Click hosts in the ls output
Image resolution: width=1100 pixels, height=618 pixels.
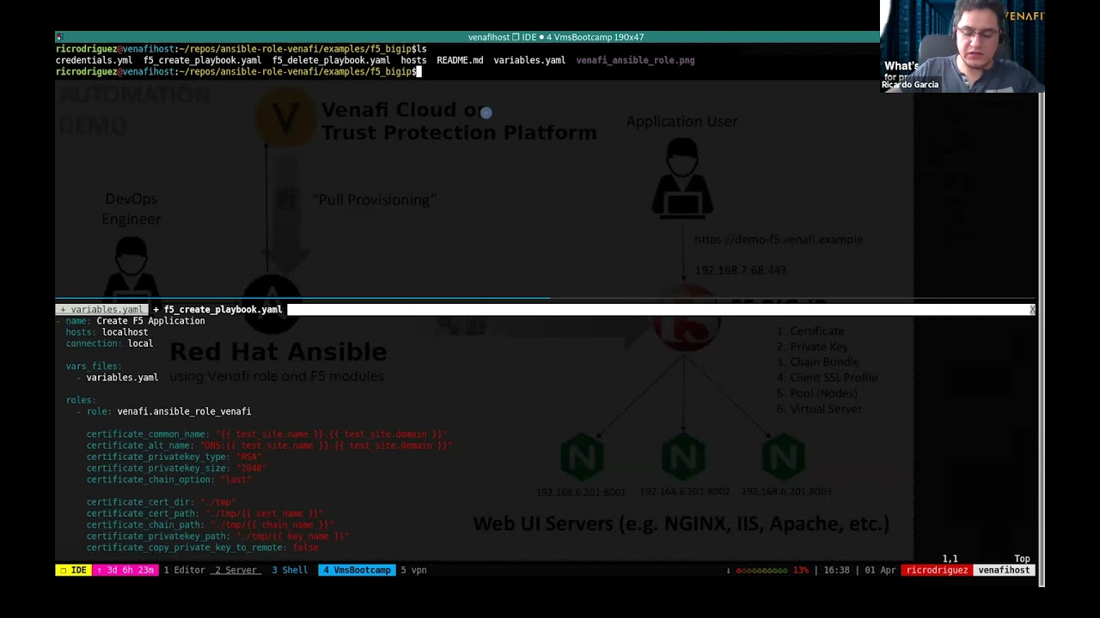point(413,60)
